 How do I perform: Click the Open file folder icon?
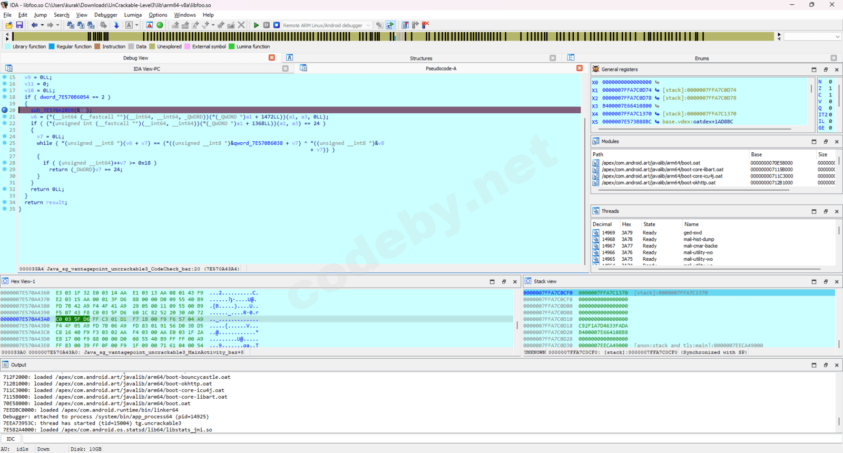(9, 25)
